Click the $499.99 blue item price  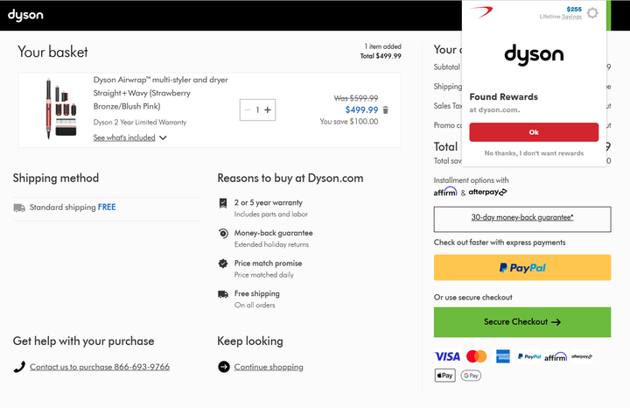tap(361, 109)
